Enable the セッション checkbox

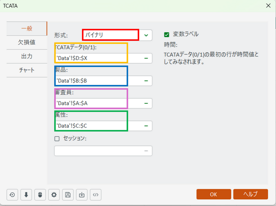(57, 138)
